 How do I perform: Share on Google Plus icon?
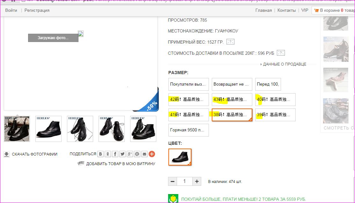click(x=130, y=154)
